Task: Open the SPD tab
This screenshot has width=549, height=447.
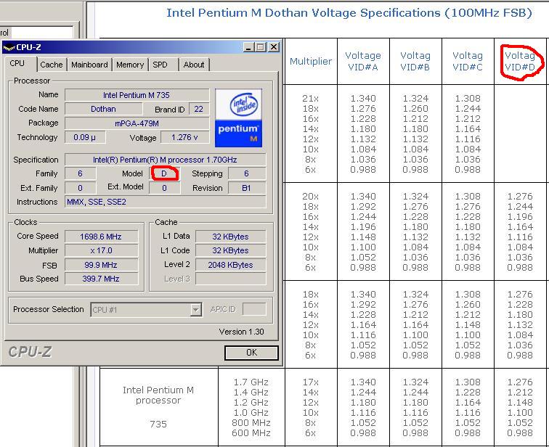Action: click(160, 65)
